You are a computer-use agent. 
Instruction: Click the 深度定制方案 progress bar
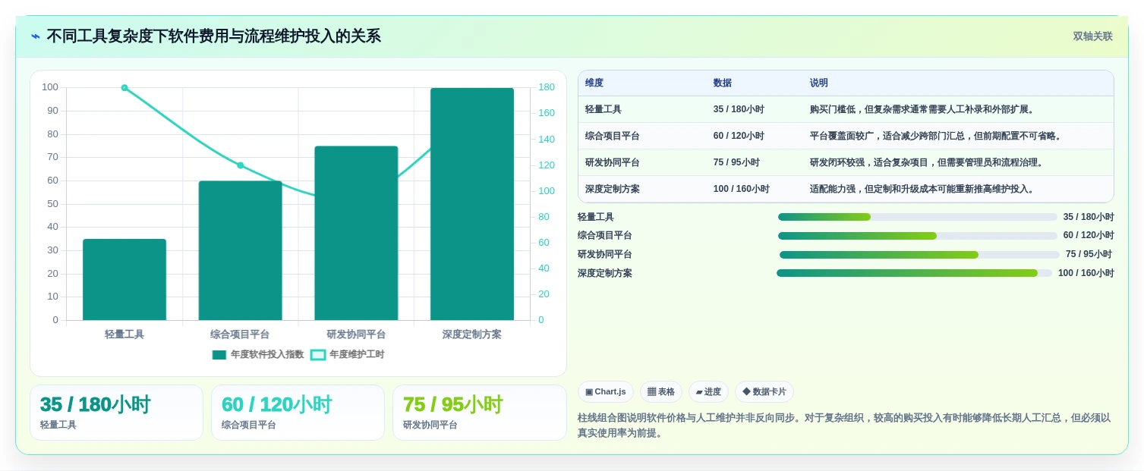coord(914,273)
